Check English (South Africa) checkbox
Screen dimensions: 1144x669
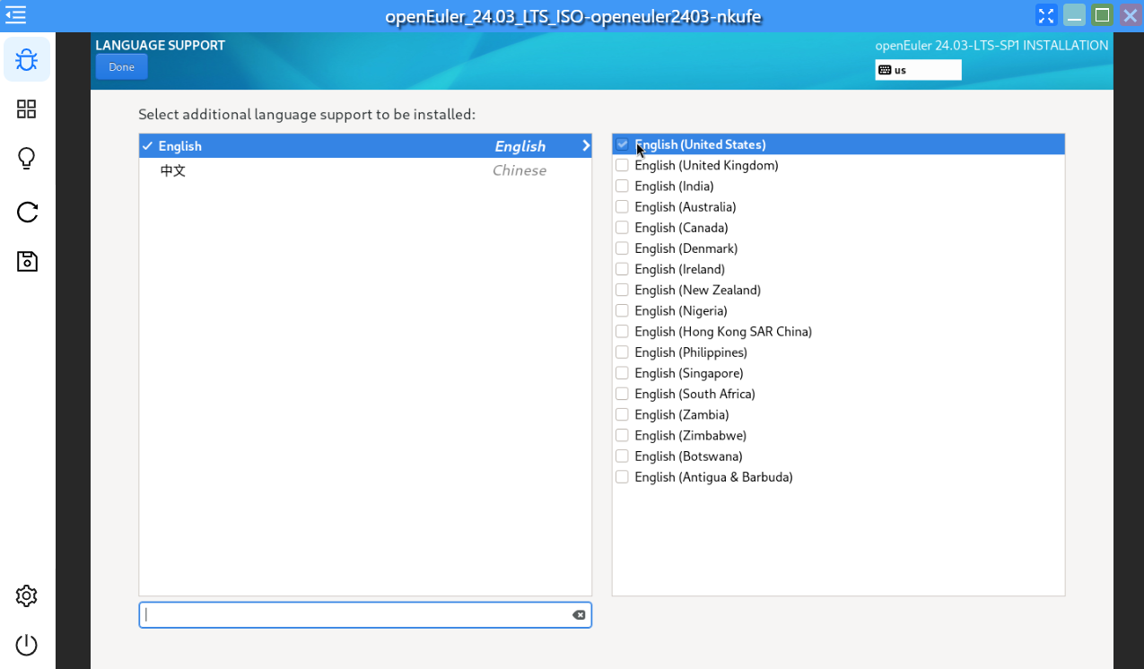coord(622,394)
